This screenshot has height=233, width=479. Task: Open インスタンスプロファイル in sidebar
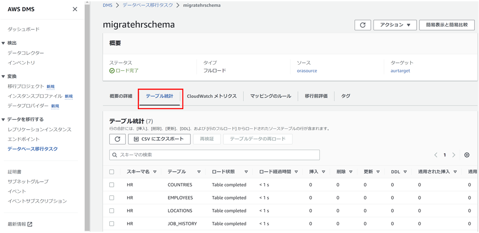pyautogui.click(x=35, y=96)
